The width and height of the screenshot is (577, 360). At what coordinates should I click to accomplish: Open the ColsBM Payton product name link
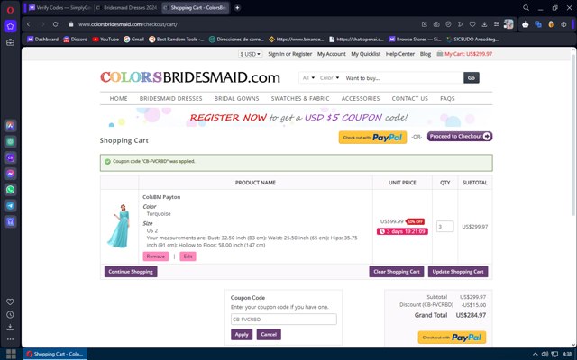[161, 197]
